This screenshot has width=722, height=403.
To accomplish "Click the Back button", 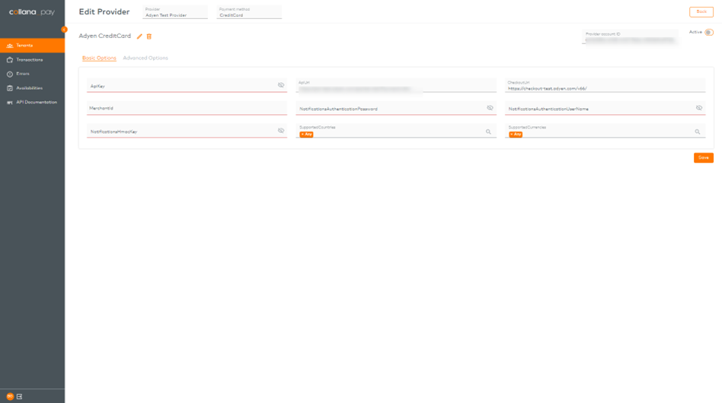I will pyautogui.click(x=701, y=12).
